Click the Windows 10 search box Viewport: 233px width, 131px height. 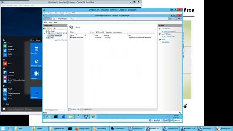click(x=24, y=109)
